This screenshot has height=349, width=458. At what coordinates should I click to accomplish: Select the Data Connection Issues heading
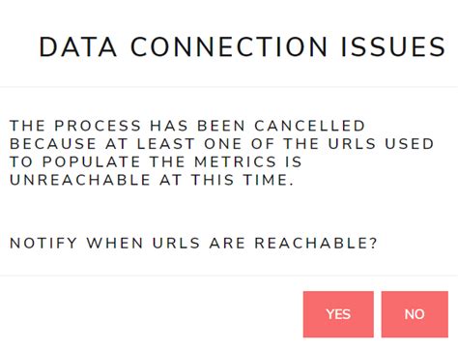243,47
